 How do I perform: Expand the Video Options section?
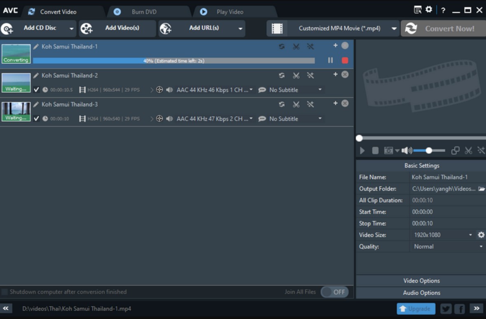tap(421, 281)
